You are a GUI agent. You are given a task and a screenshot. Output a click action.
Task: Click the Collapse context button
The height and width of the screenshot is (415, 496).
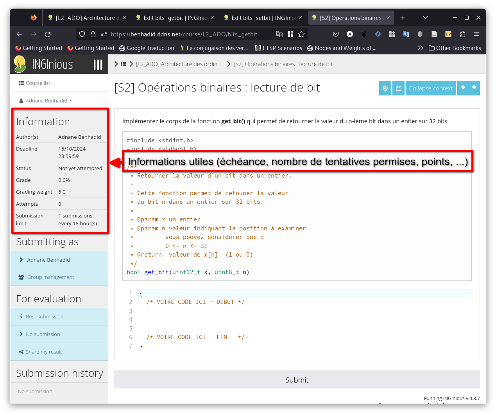(431, 88)
